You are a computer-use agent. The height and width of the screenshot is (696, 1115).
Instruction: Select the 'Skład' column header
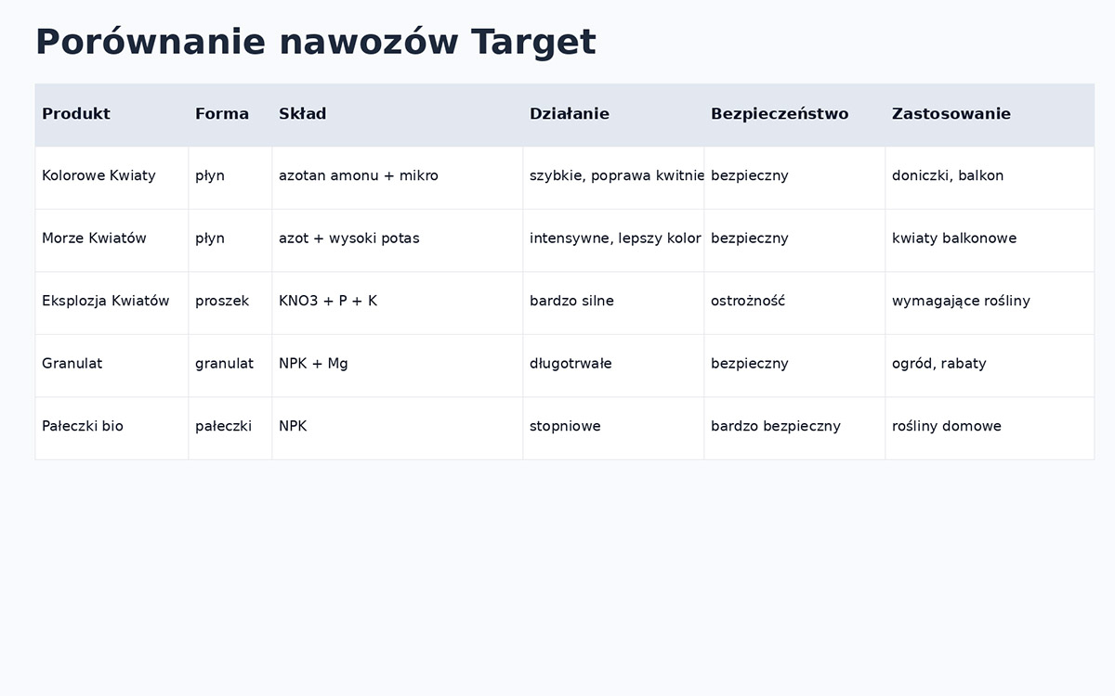point(398,115)
